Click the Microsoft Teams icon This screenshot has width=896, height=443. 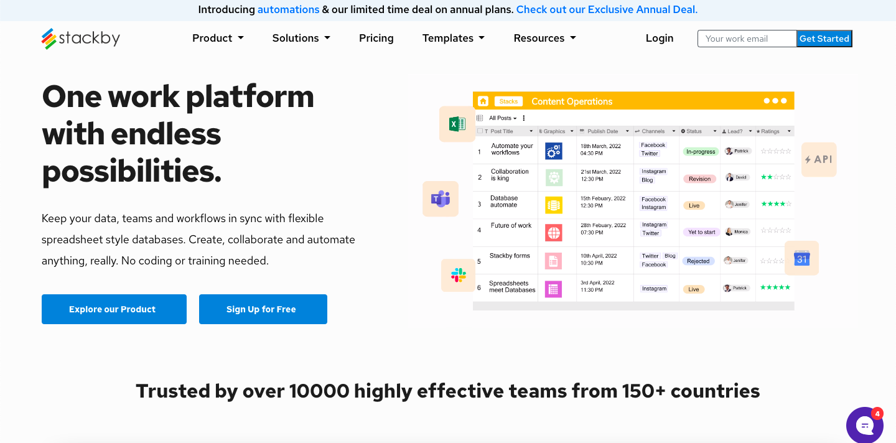(441, 199)
